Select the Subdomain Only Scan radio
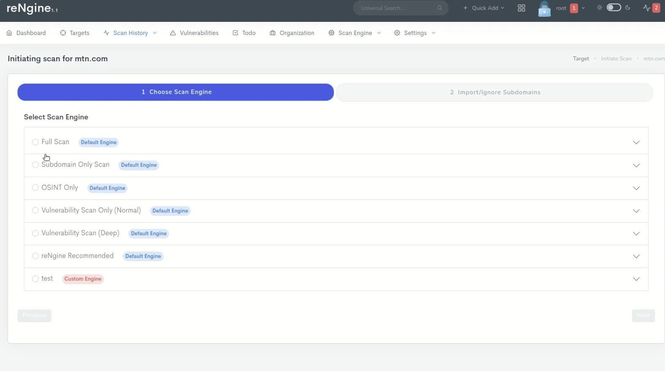This screenshot has height=371, width=665. (x=35, y=165)
